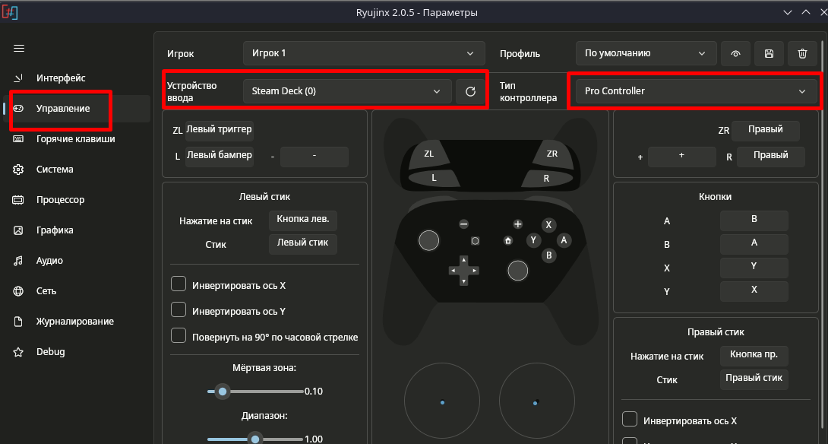Switch to Горячие клавиши section
This screenshot has height=444, width=828.
75,139
